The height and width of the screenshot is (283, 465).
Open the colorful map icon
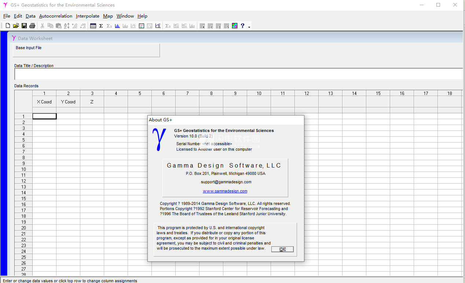point(235,26)
